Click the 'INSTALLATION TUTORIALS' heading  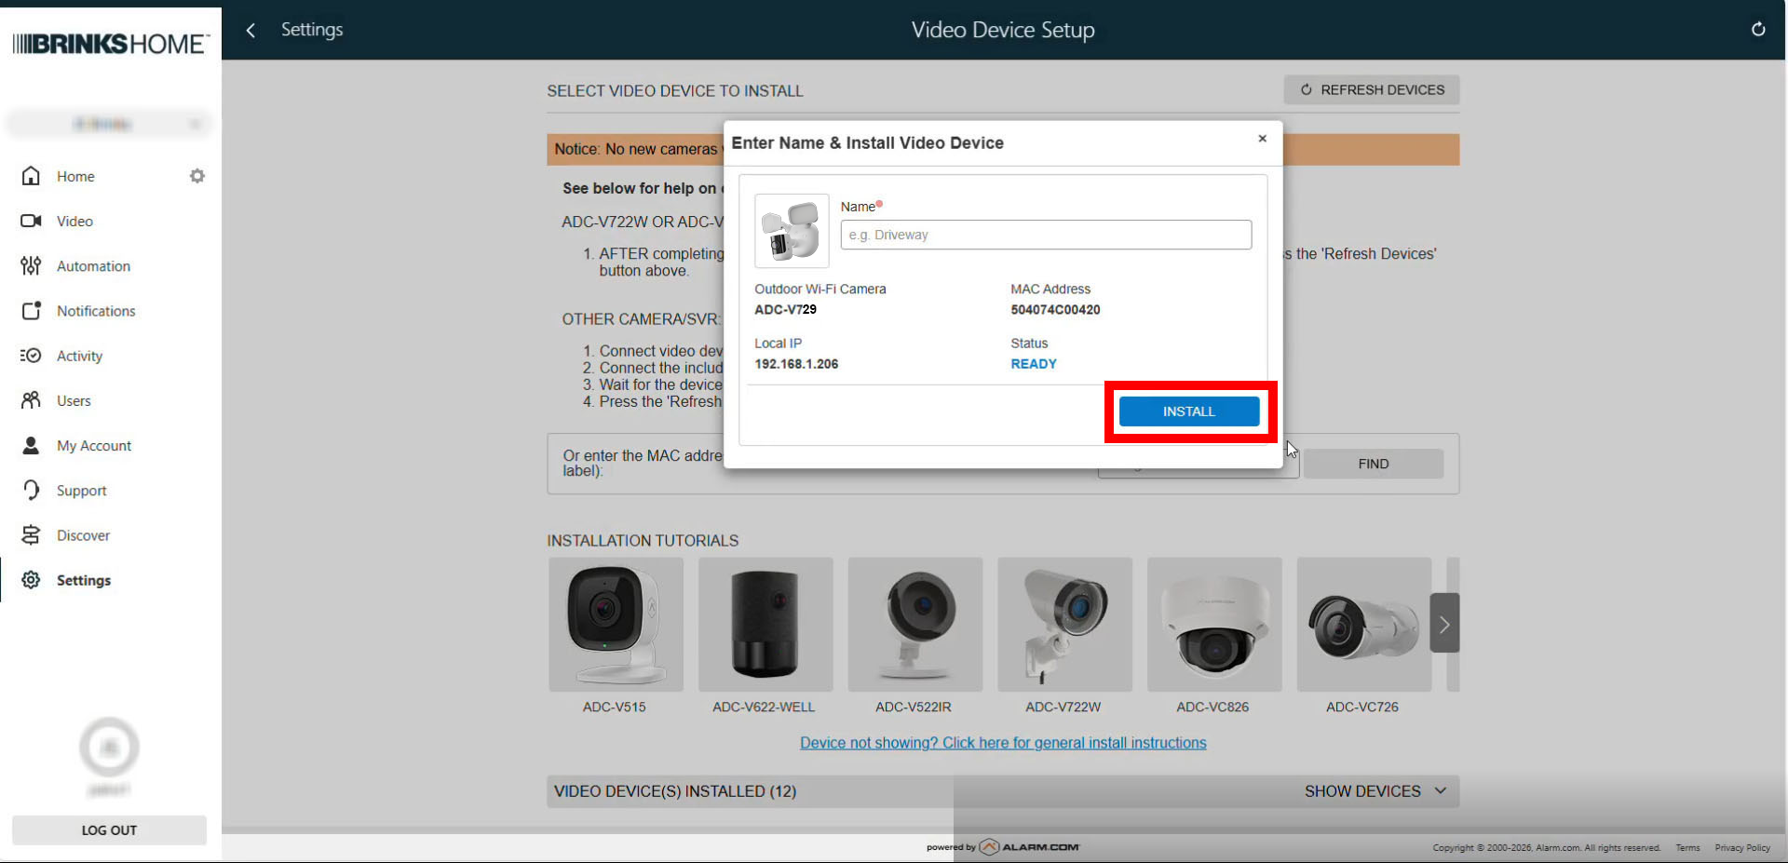tap(643, 541)
